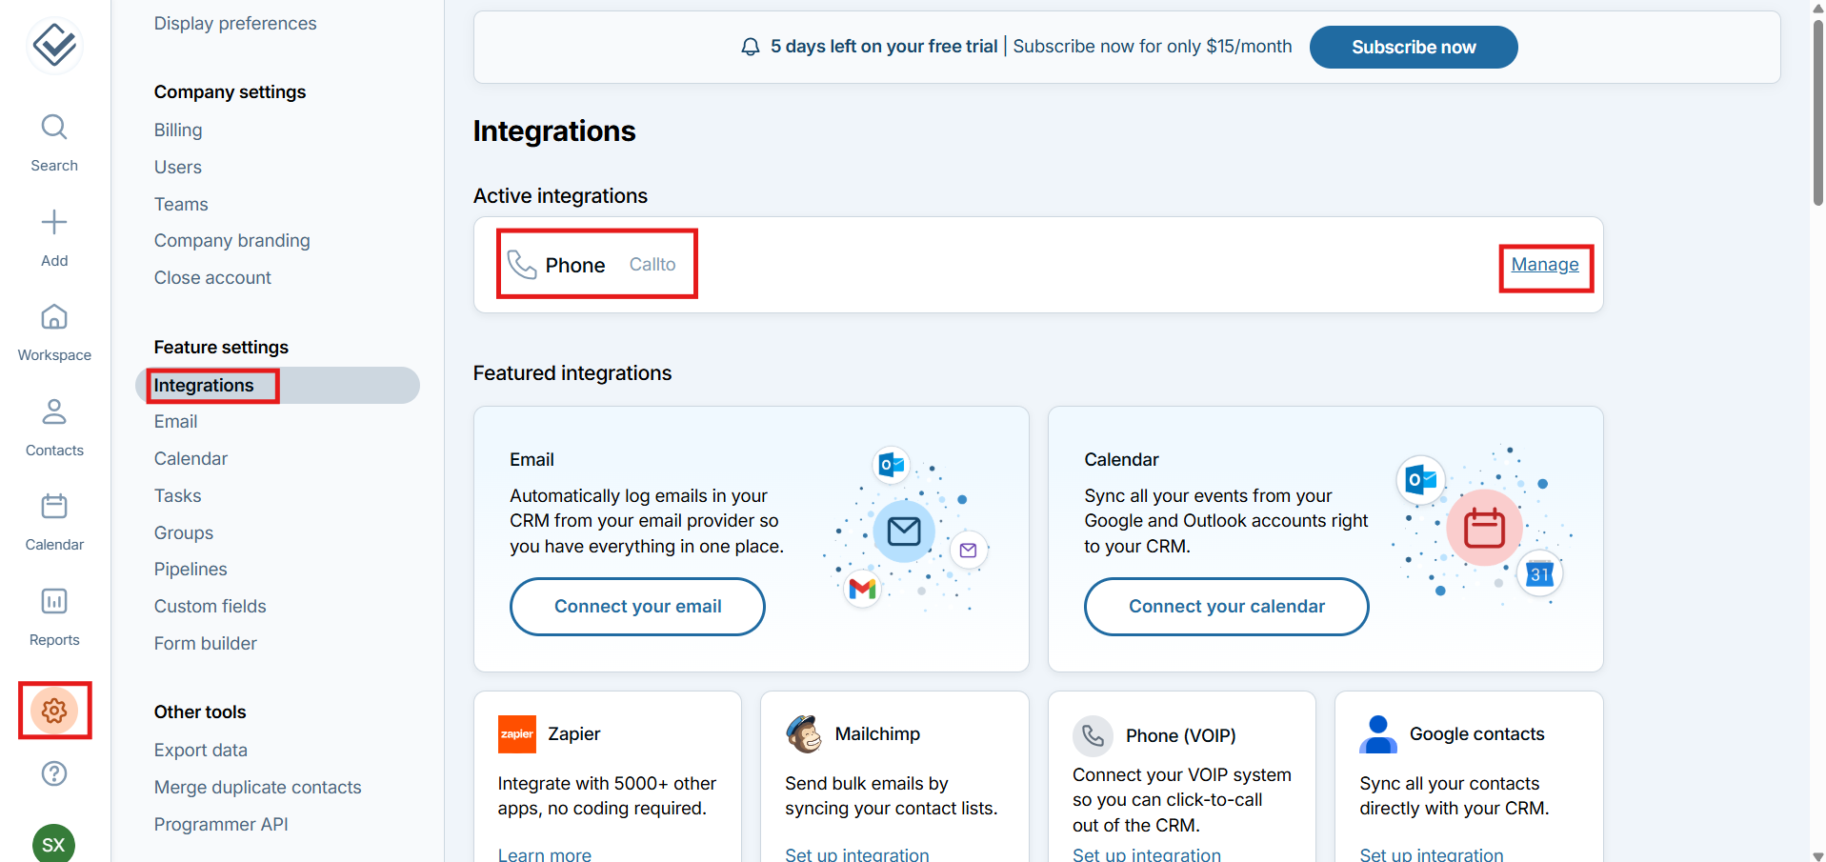Click the page vertical scrollbar thumb

[1817, 112]
